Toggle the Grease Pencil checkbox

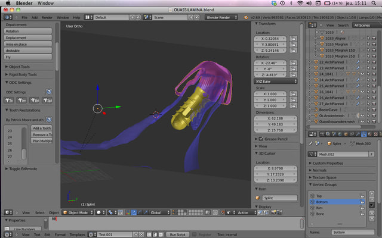pyautogui.click(x=260, y=139)
